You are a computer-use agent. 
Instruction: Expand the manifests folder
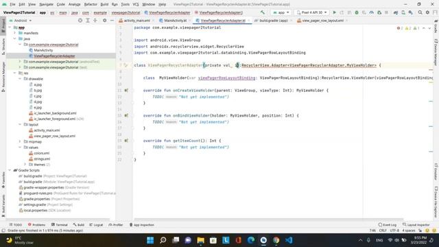(15, 33)
